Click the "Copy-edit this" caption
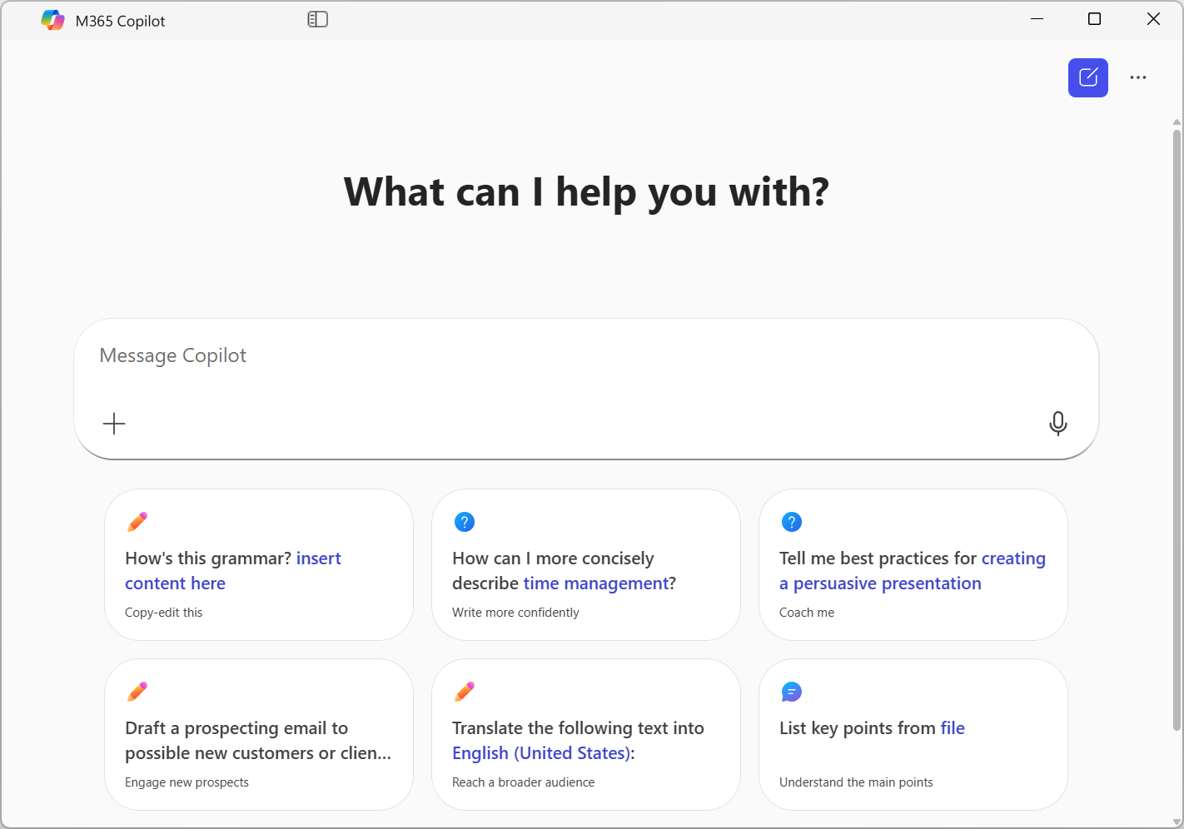This screenshot has width=1184, height=829. (x=164, y=613)
